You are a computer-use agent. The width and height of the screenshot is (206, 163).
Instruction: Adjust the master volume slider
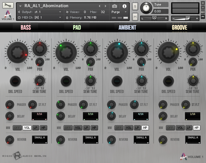(x=185, y=18)
